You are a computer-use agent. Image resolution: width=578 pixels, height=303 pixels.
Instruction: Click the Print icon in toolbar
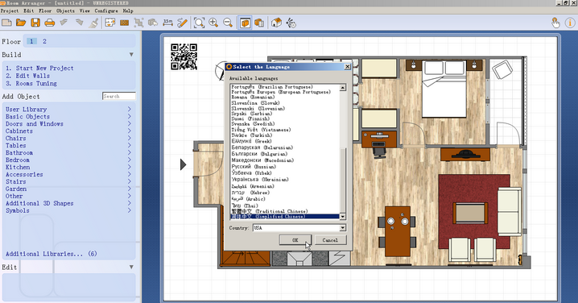tap(50, 23)
